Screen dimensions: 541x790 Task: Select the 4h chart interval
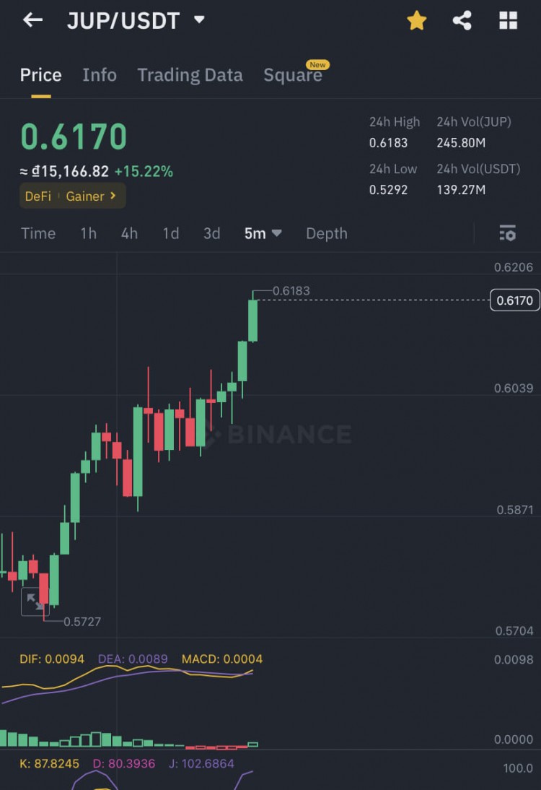[x=129, y=233]
